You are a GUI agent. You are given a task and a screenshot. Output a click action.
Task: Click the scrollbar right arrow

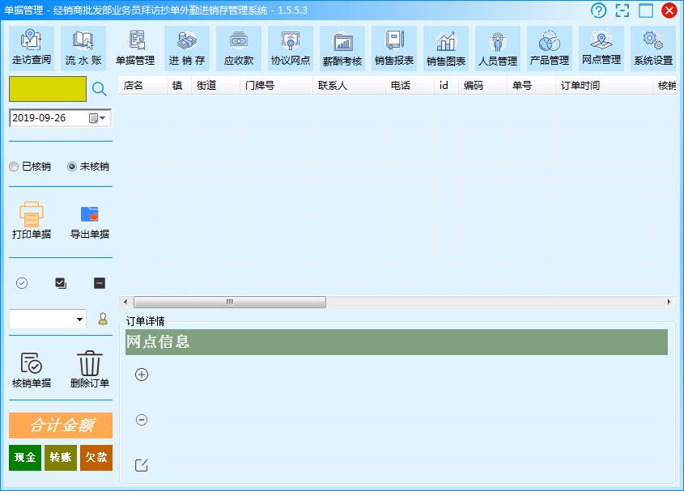pos(669,302)
